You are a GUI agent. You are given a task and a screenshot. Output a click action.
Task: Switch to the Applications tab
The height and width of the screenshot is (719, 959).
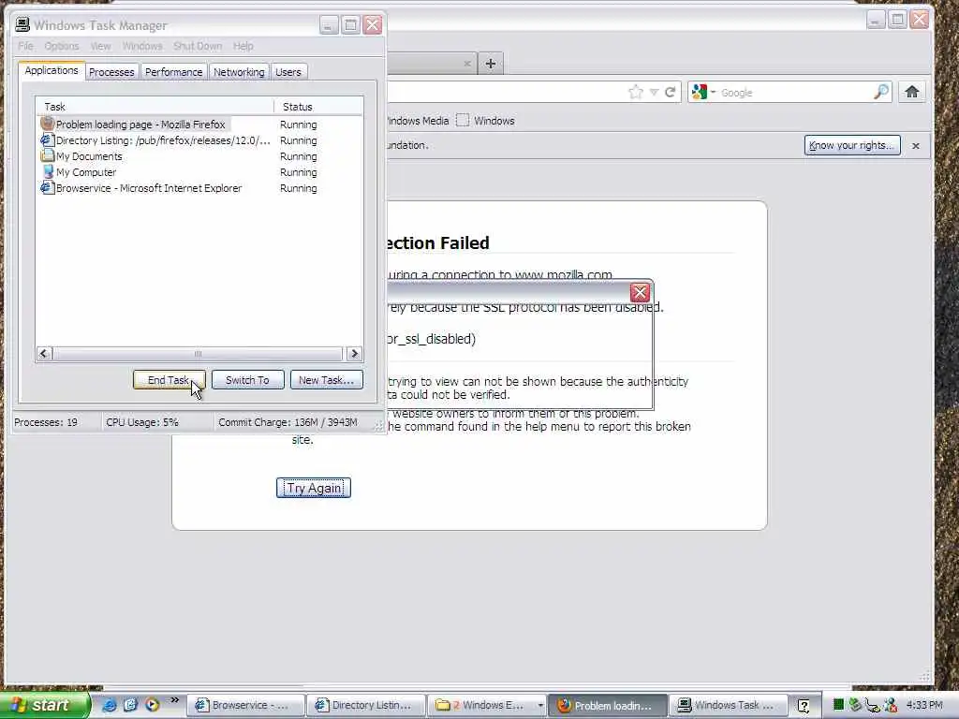52,70
